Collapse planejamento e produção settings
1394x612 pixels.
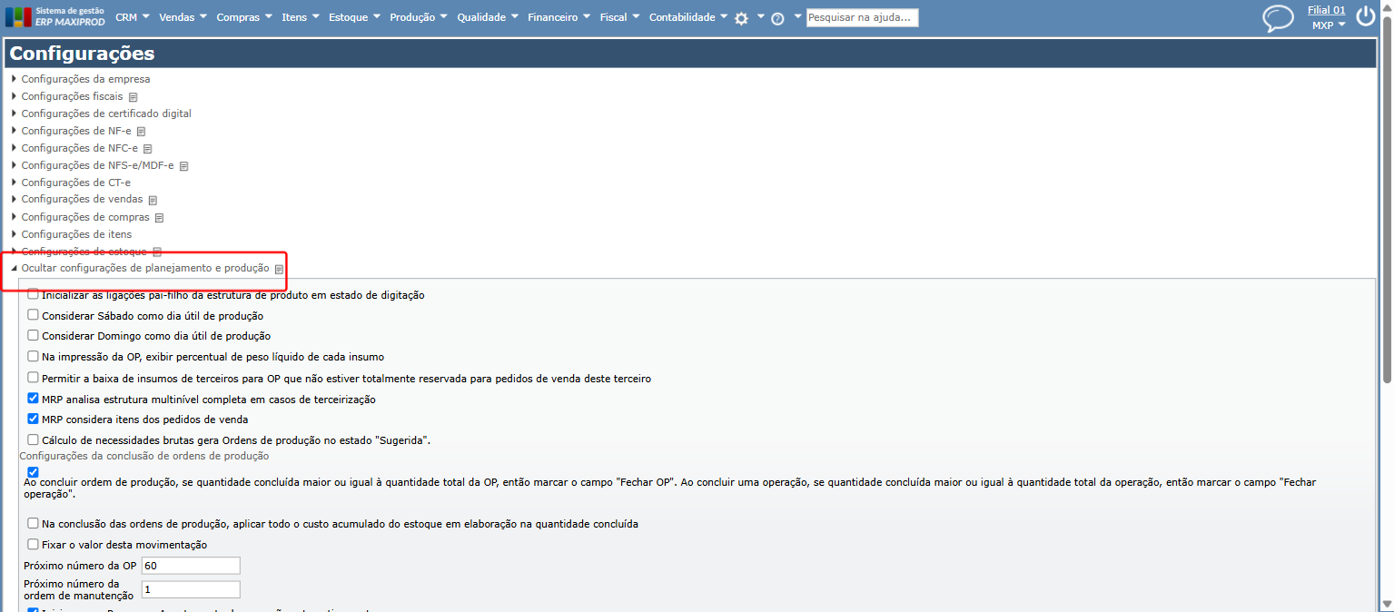[145, 268]
